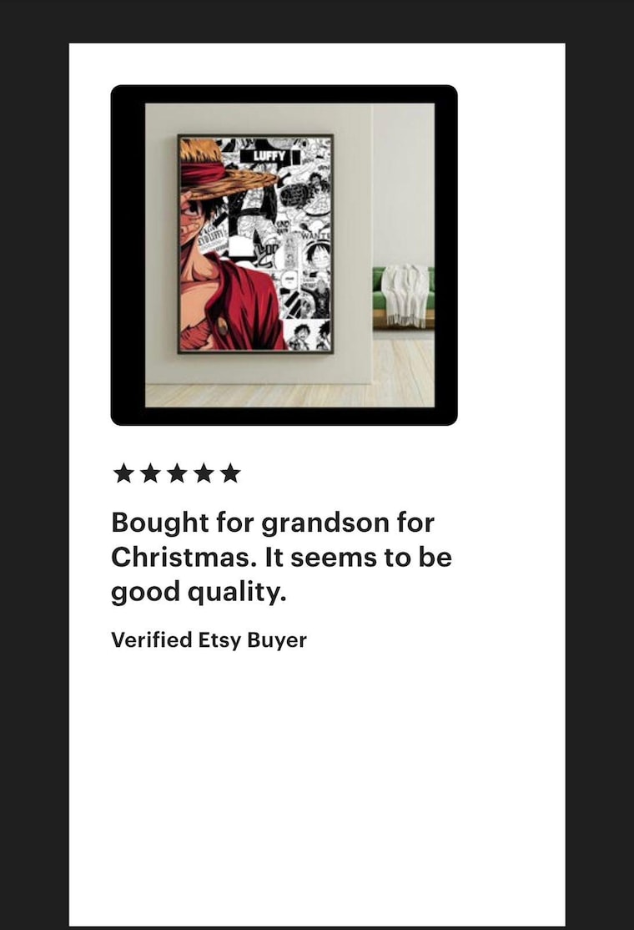Viewport: 634px width, 930px height.
Task: Click the fifth rating star
Action: click(x=230, y=473)
